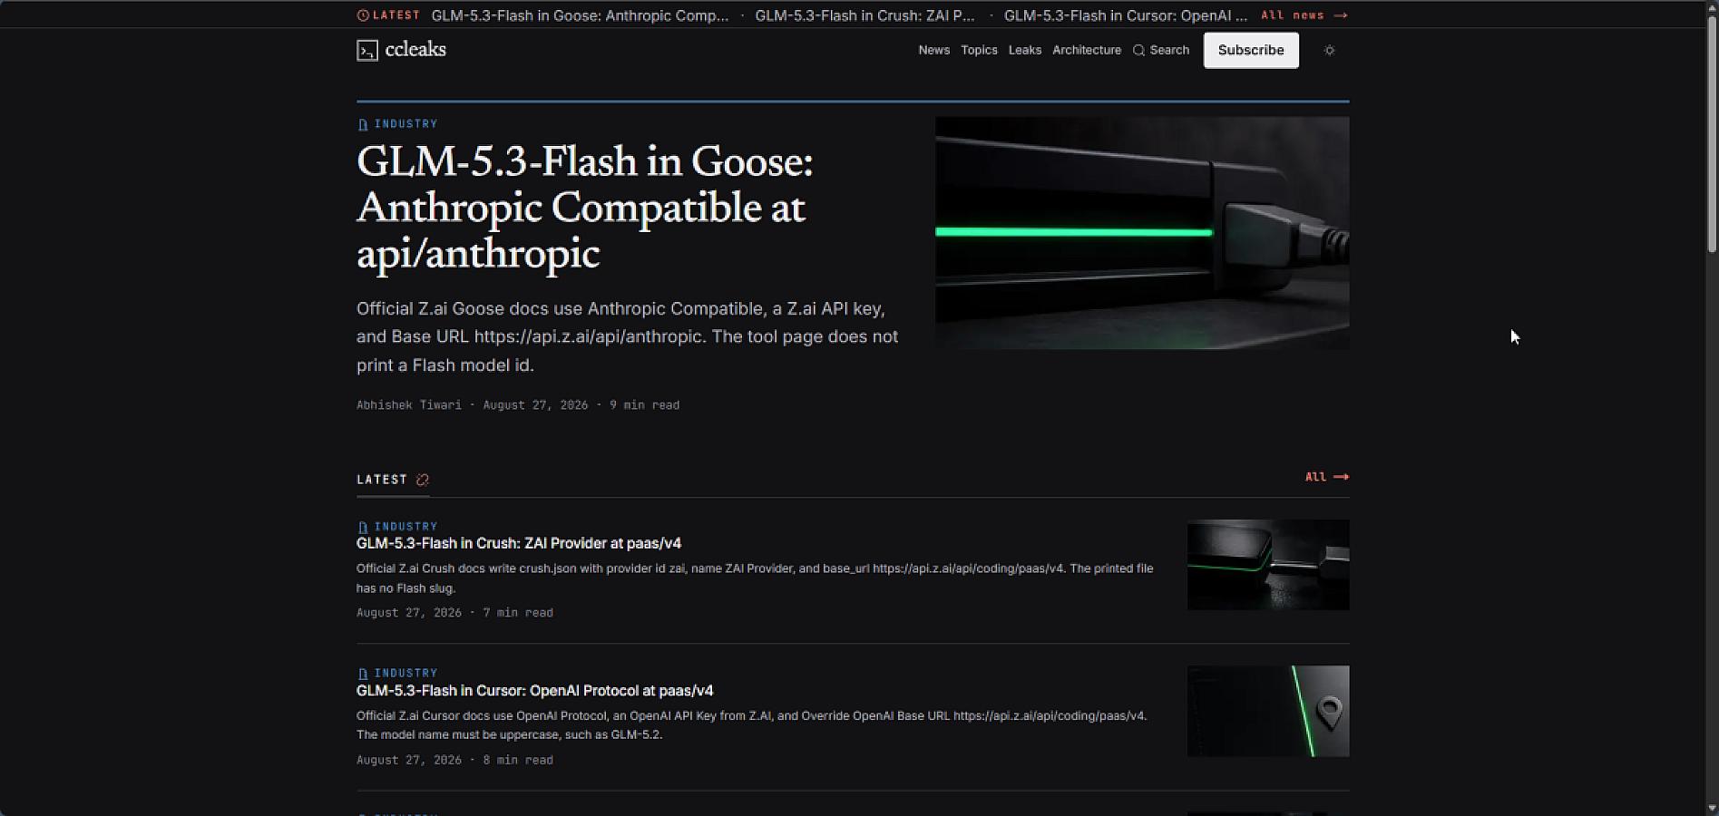
Task: Click the ccleaks terminal logo icon
Action: 367,51
